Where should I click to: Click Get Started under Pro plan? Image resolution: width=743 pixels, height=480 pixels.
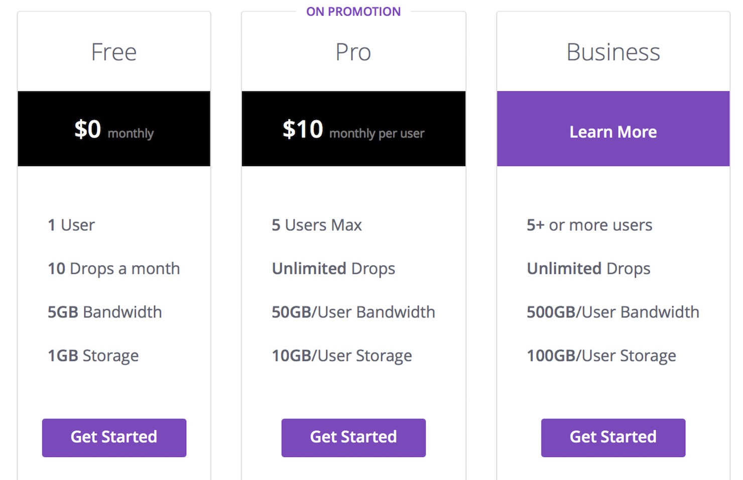click(353, 437)
